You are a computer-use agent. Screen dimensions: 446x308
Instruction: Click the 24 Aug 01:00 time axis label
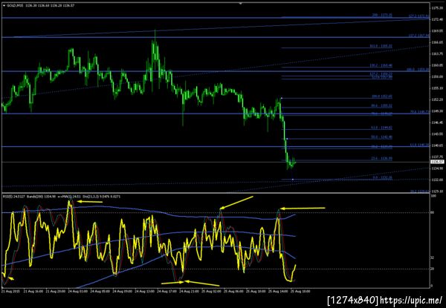[77, 292]
